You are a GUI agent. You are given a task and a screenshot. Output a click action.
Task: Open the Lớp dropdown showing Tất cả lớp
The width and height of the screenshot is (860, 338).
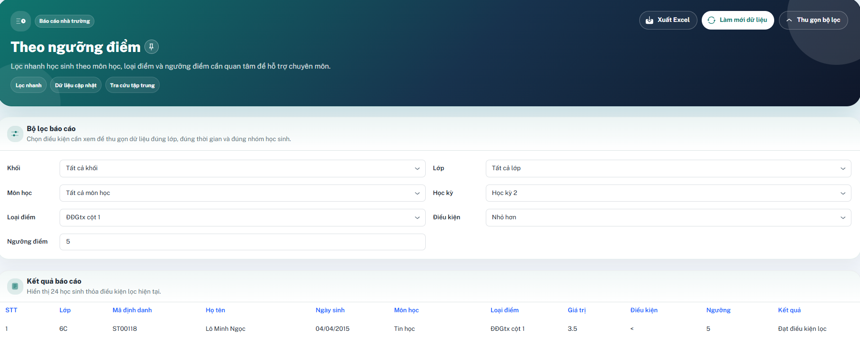point(668,168)
